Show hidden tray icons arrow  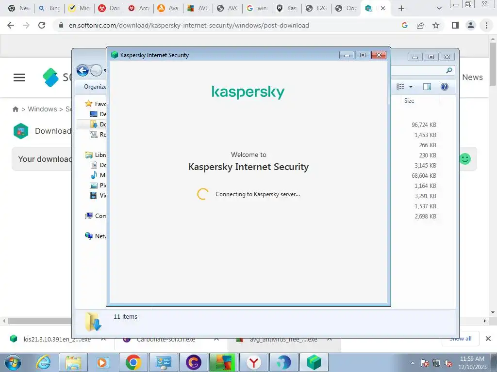click(413, 363)
